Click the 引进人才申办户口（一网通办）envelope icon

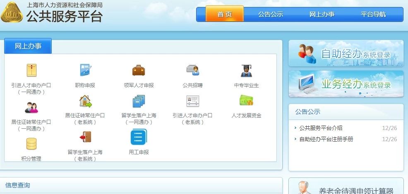tap(31, 71)
